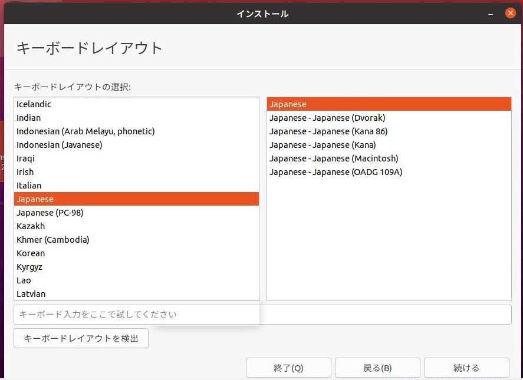Viewport: 523px width, 380px height.
Task: Select Indonesian (Javanese) layout
Action: click(x=136, y=145)
